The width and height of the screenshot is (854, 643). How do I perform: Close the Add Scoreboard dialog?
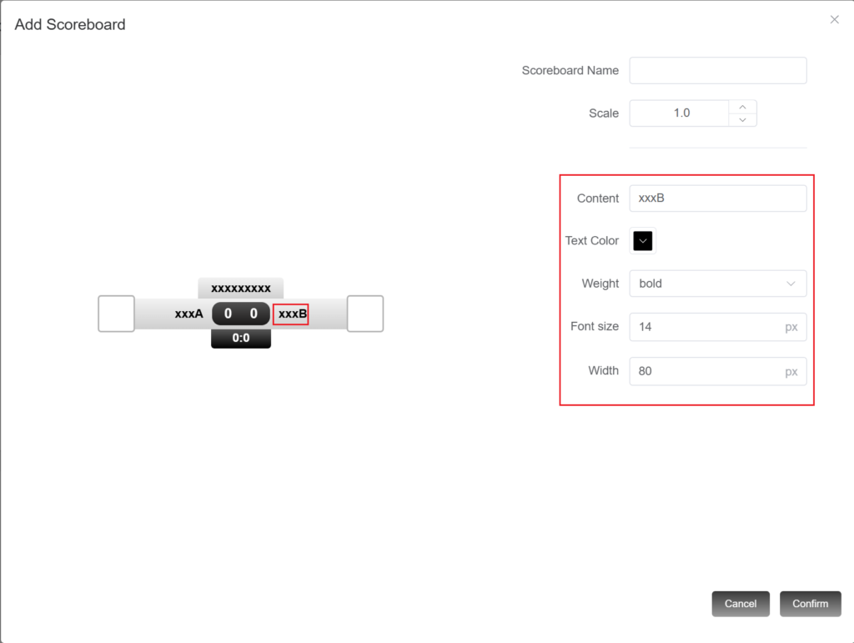(834, 20)
